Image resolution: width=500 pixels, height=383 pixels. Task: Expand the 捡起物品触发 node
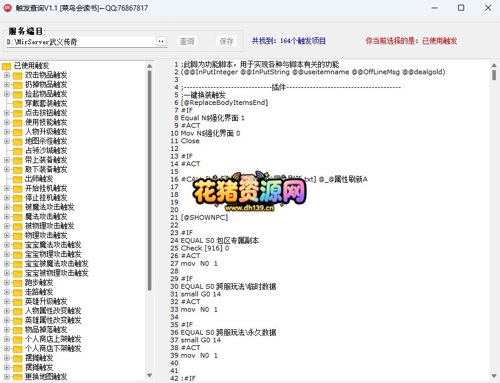tap(6, 94)
